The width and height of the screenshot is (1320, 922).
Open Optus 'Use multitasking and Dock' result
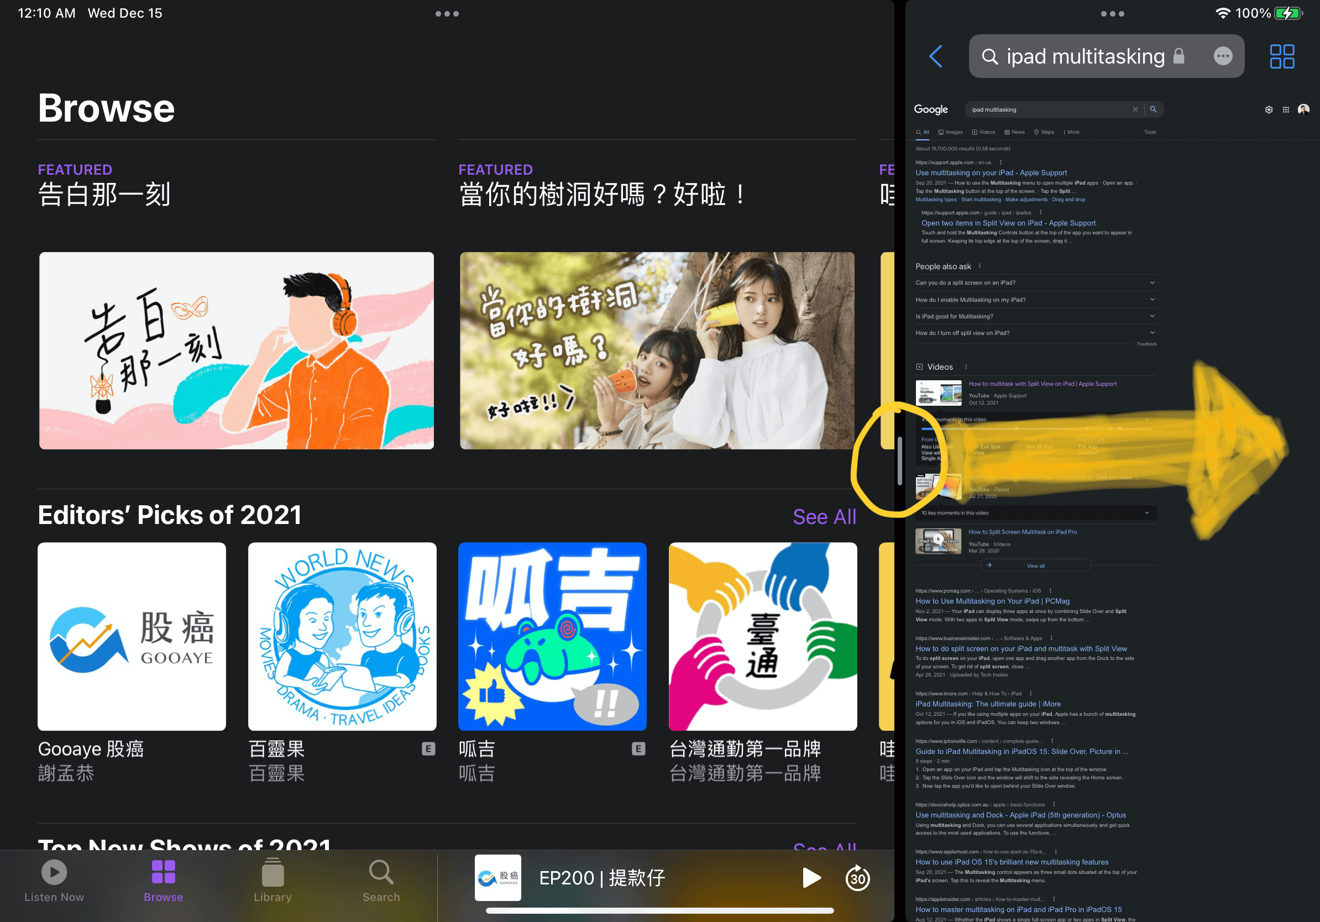(1020, 815)
